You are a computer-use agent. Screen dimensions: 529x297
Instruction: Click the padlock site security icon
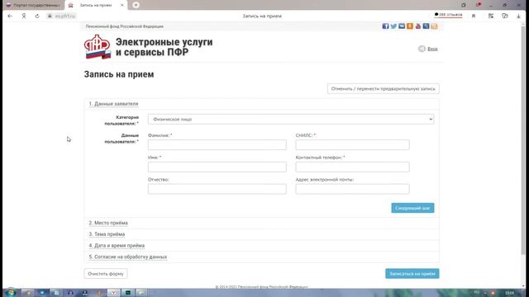(x=50, y=16)
